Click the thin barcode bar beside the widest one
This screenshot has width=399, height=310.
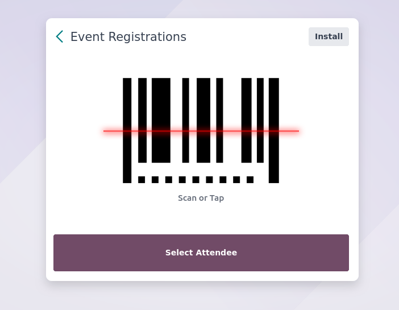[142, 120]
